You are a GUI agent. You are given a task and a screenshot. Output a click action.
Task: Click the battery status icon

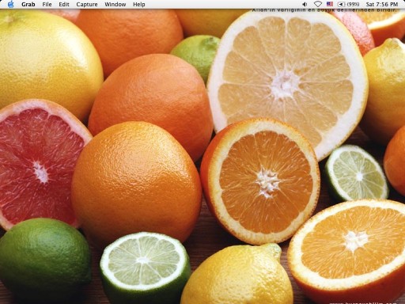click(x=341, y=4)
